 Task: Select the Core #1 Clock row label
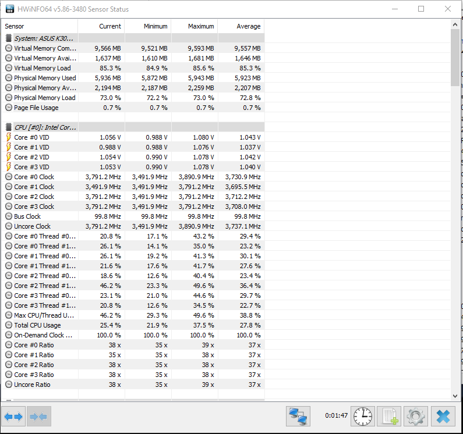click(34, 187)
